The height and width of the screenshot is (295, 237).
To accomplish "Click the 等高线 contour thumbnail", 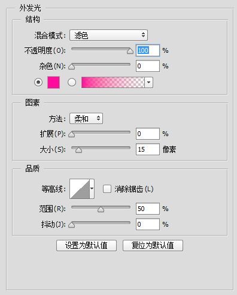I will [x=80, y=189].
